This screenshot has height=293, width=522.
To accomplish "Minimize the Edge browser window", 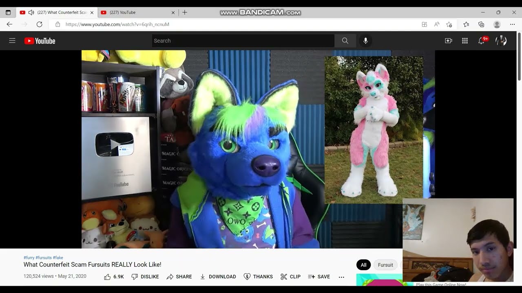I will pos(483,13).
